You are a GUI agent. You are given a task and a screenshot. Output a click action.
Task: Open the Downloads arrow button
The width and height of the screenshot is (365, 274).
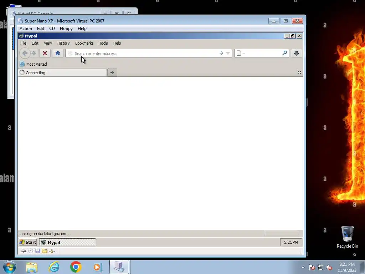click(x=296, y=53)
